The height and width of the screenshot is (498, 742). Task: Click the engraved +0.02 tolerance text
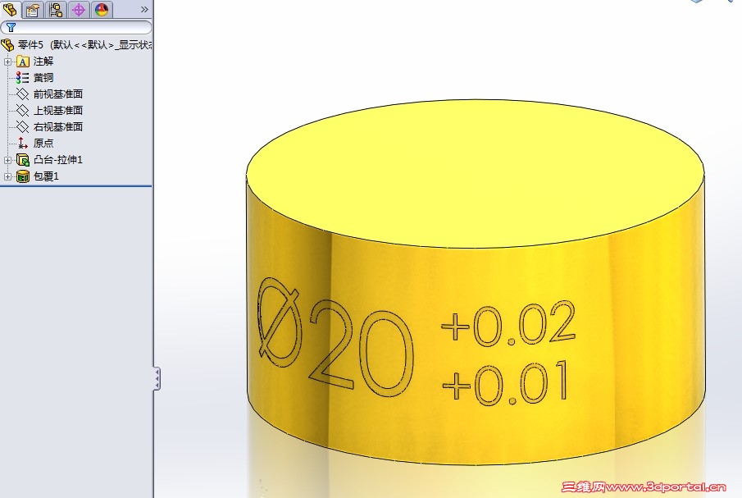[508, 323]
